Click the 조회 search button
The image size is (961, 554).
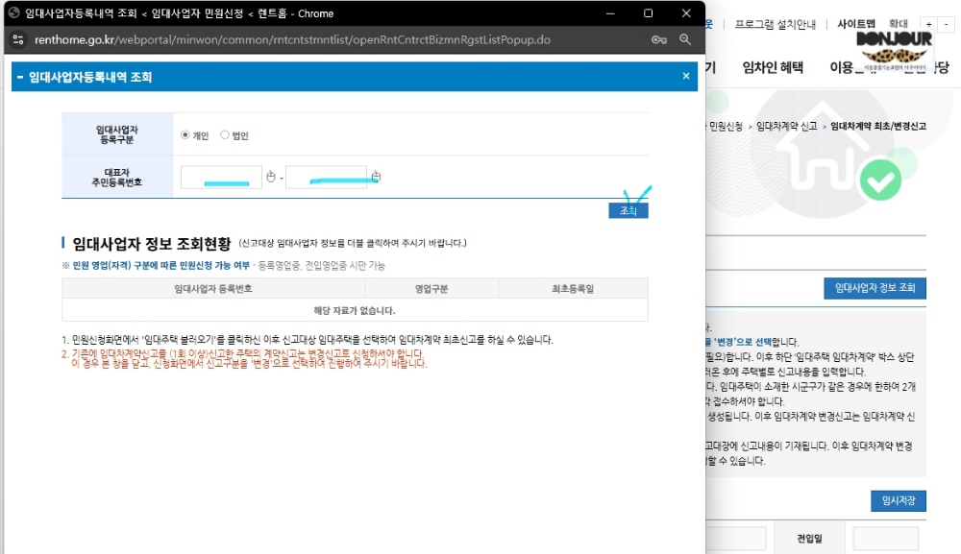[628, 210]
